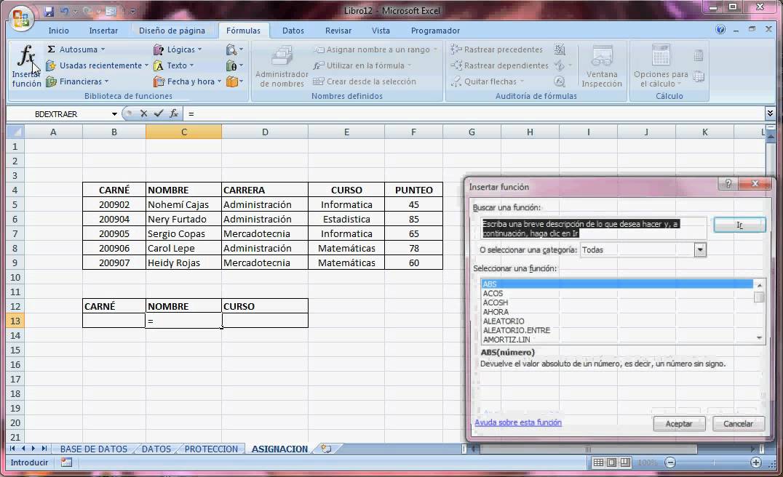Insert a new worksheet tab icon

[x=326, y=449]
